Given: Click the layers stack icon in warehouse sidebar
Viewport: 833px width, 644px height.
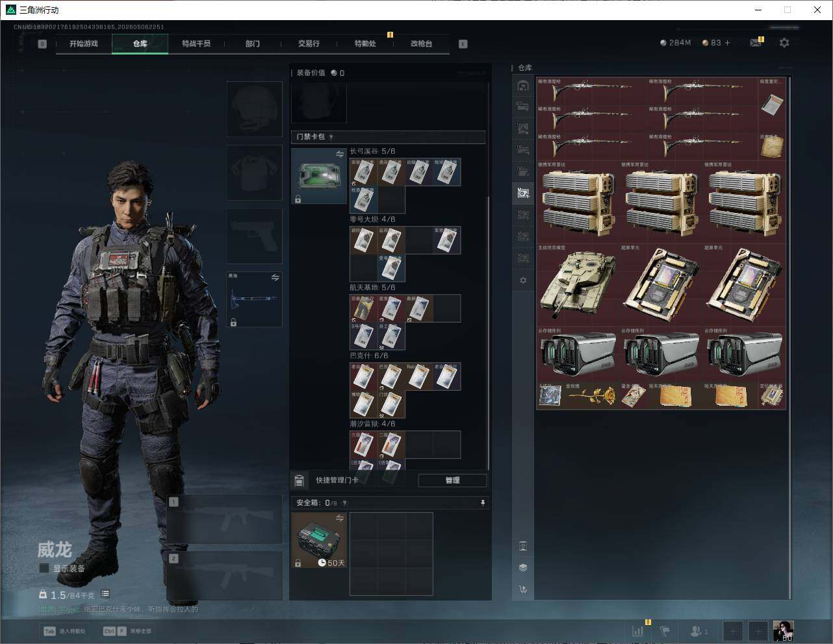Looking at the screenshot, I should click(523, 567).
